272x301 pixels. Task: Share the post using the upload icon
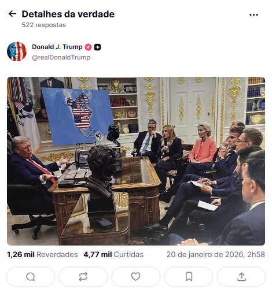(x=241, y=277)
